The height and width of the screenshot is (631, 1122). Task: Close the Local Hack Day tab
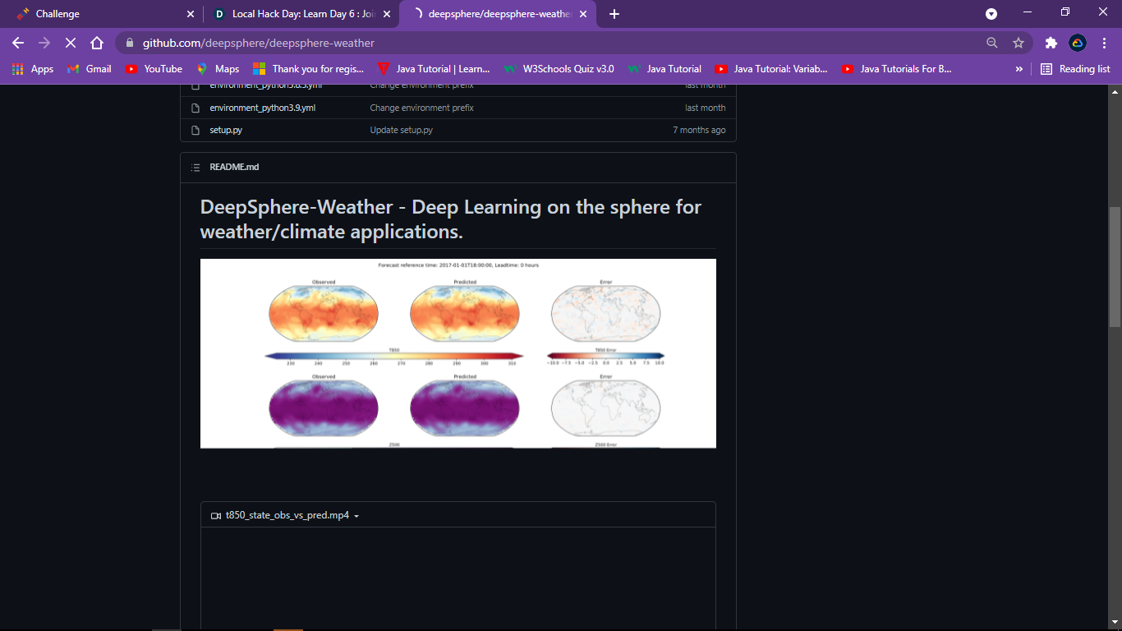click(387, 14)
